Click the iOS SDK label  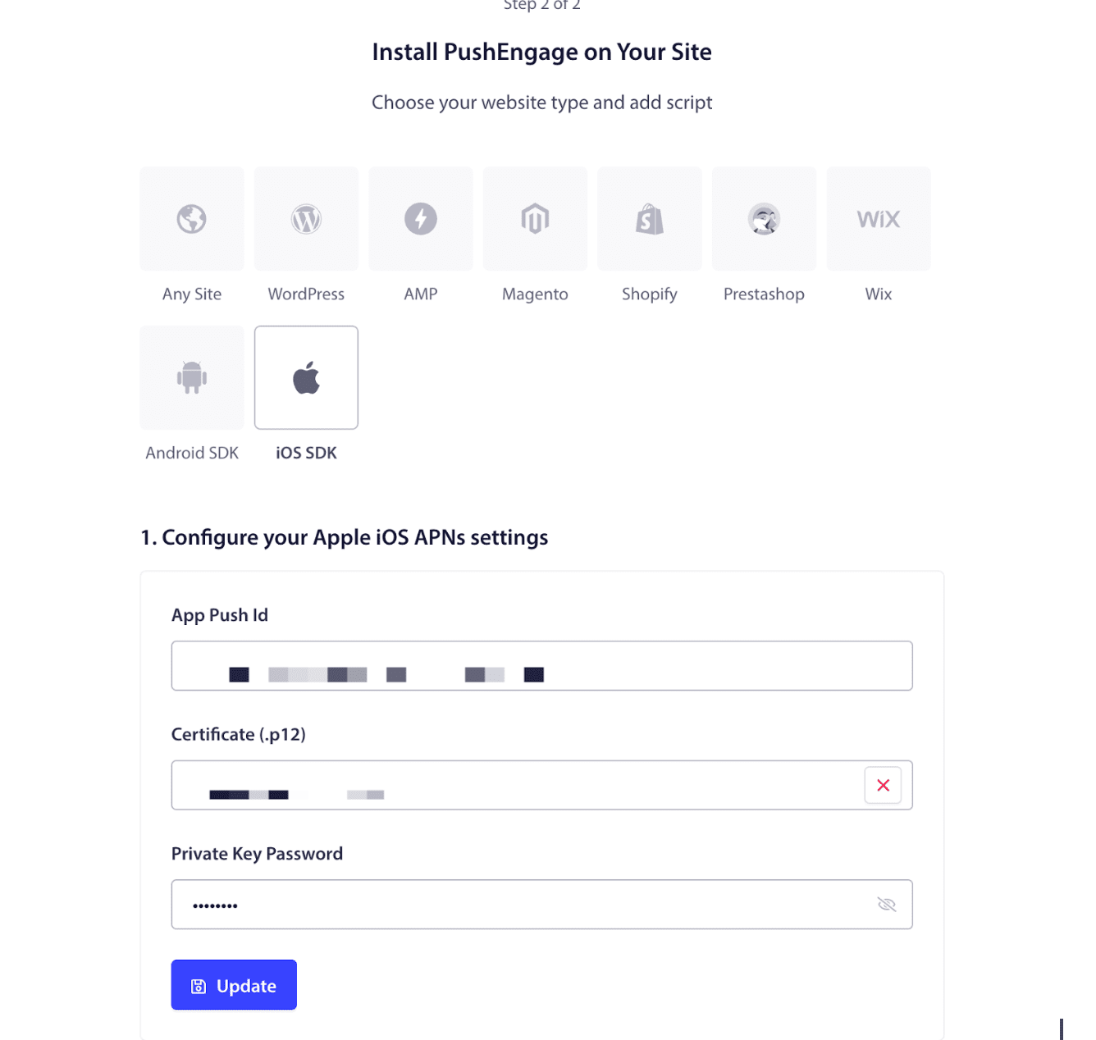(306, 454)
